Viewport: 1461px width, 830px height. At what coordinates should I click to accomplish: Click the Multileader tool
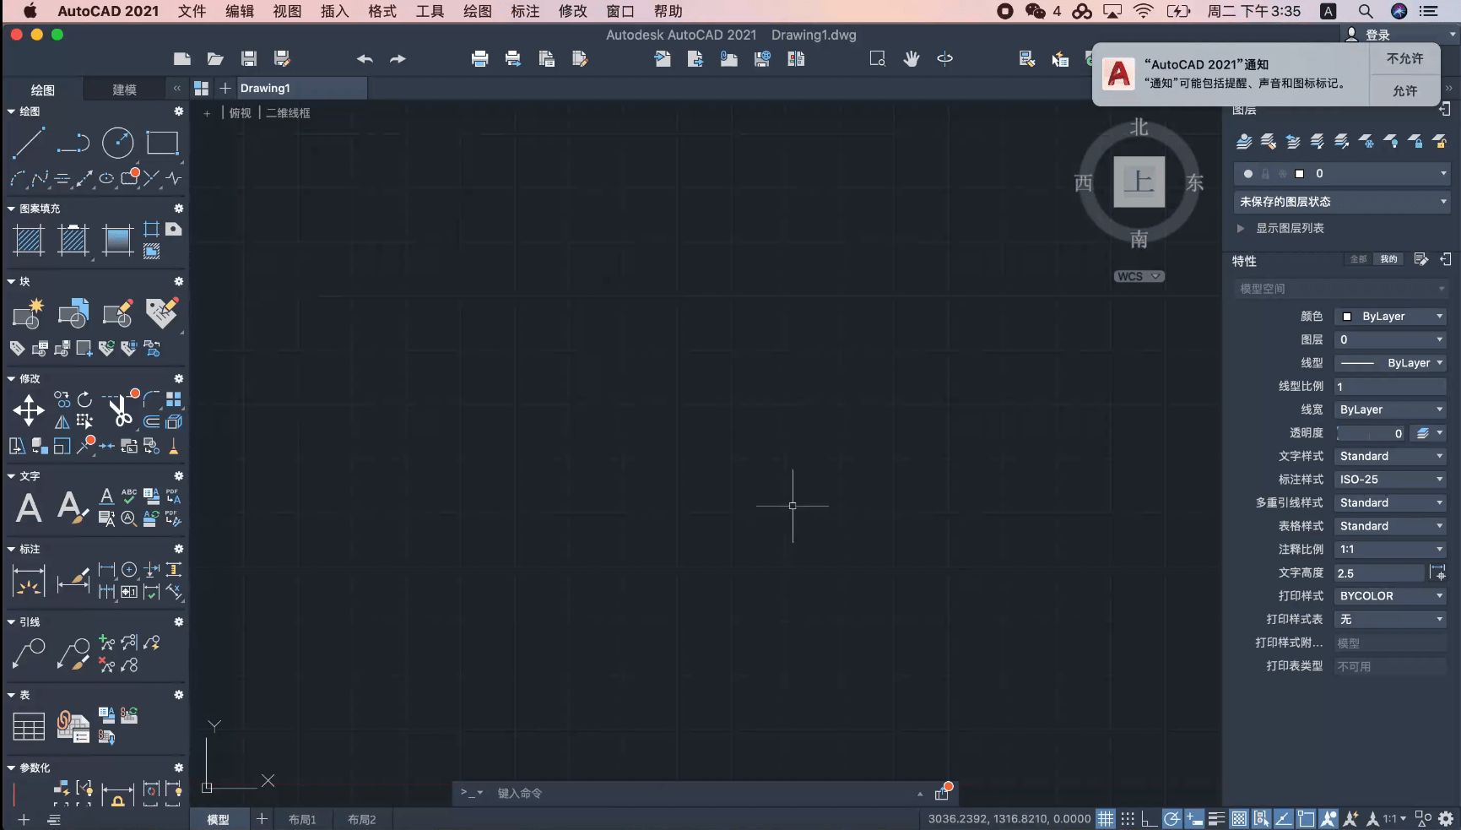click(29, 654)
